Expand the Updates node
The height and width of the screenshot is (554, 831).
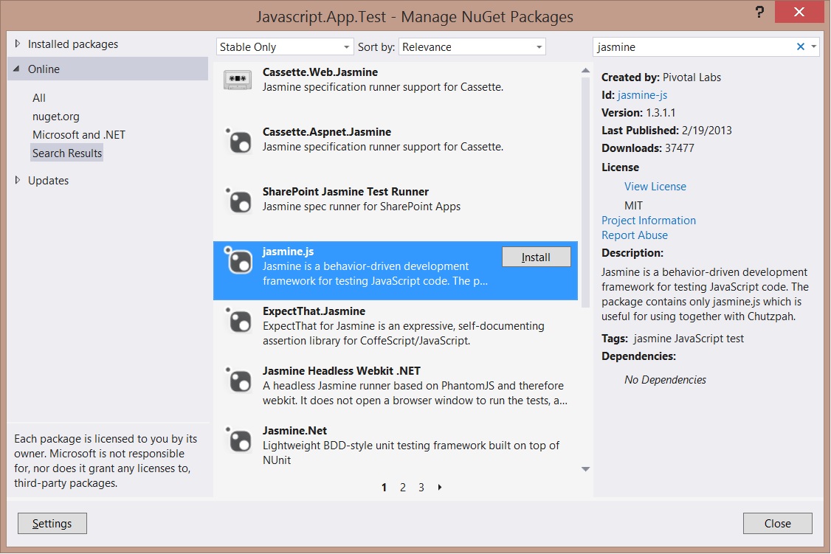18,180
